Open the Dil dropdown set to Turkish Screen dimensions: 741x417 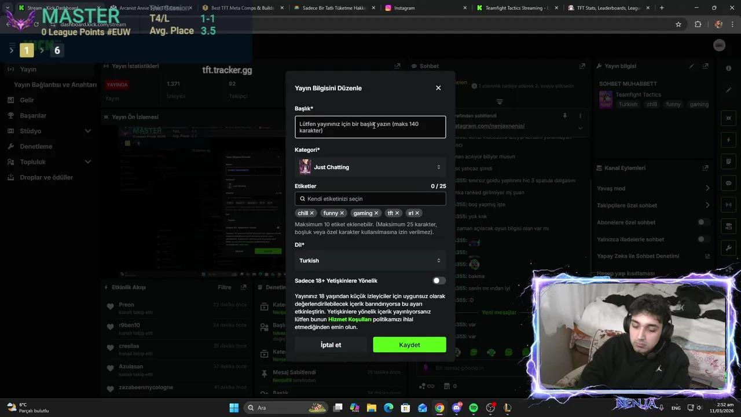click(370, 261)
